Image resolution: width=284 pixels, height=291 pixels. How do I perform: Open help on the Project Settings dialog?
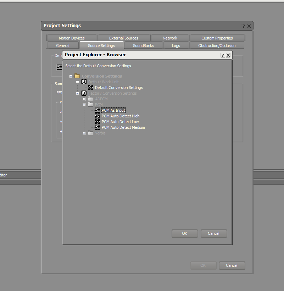click(x=243, y=26)
